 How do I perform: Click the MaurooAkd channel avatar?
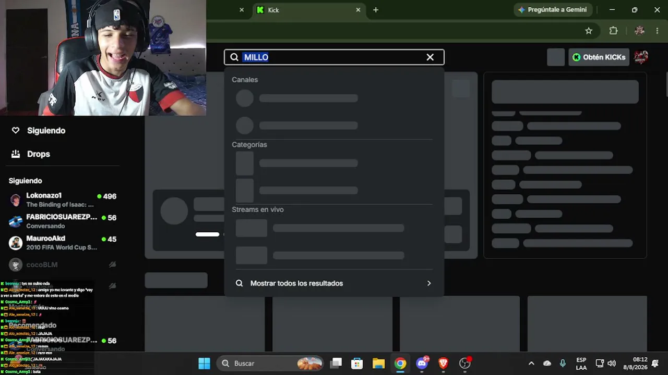click(x=16, y=243)
